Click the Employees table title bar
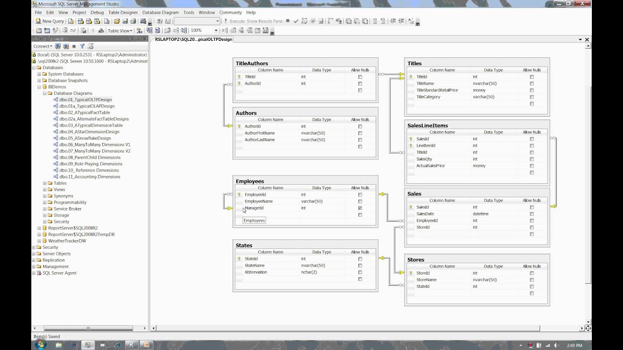This screenshot has height=350, width=623. pos(305,181)
